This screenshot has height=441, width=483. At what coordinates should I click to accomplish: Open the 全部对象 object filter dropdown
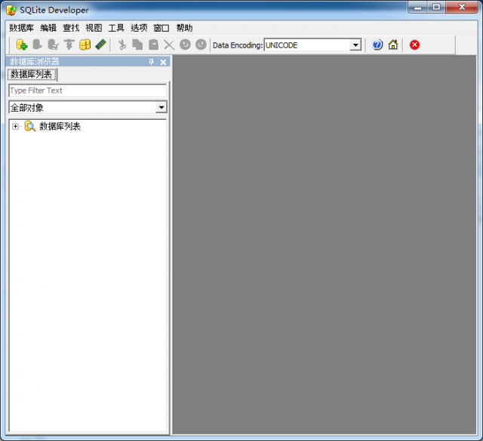[161, 108]
